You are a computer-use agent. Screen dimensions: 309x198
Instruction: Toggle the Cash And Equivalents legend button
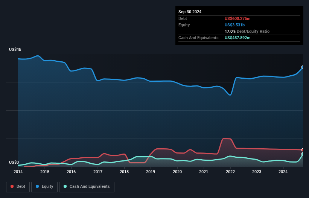pyautogui.click(x=87, y=187)
